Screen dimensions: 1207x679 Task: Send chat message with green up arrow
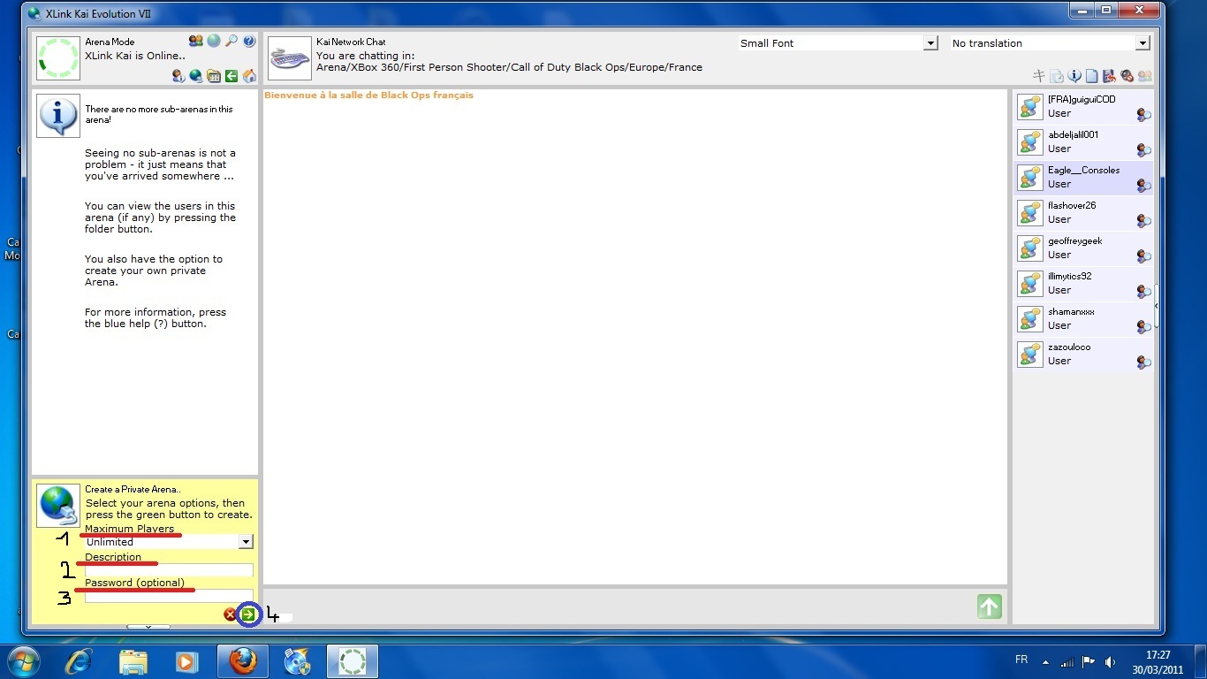(x=990, y=607)
